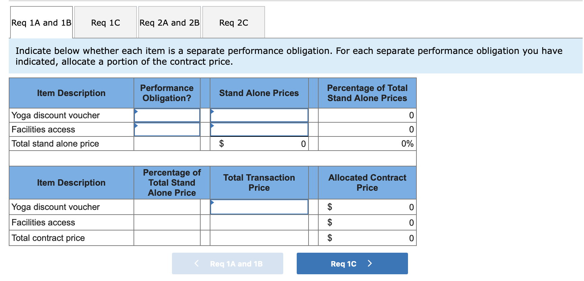This screenshot has height=281, width=584.
Task: Focus the Yoga voucher Total Transaction Price field
Action: pos(259,207)
